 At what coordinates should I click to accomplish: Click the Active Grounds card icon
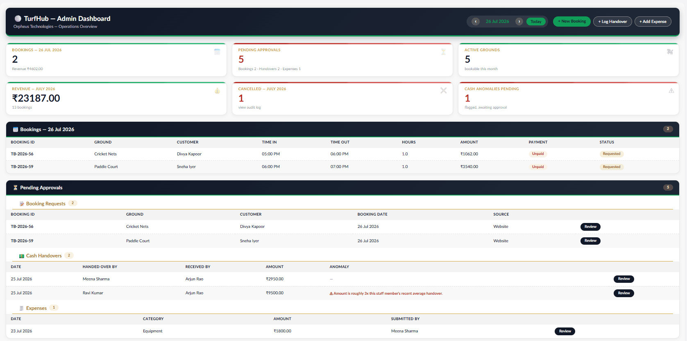click(x=670, y=52)
